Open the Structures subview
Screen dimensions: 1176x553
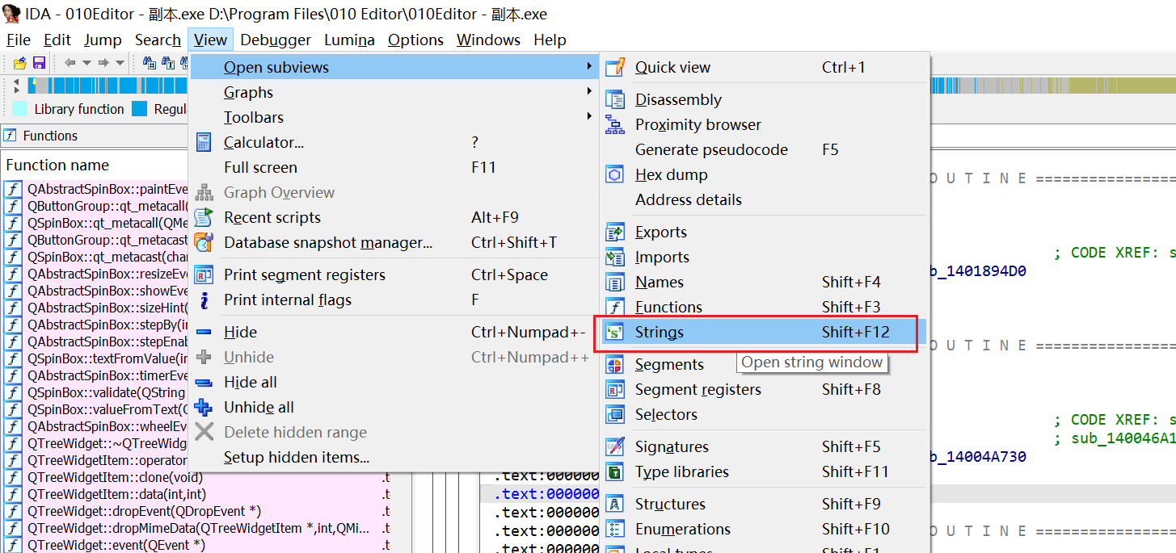pos(764,504)
